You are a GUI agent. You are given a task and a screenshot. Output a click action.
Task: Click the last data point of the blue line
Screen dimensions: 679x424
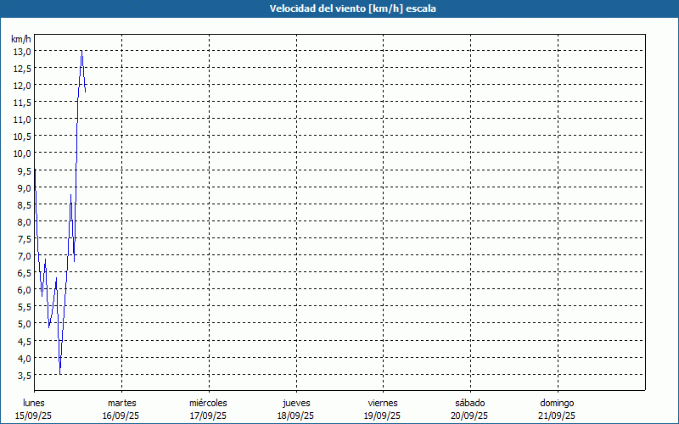click(86, 92)
